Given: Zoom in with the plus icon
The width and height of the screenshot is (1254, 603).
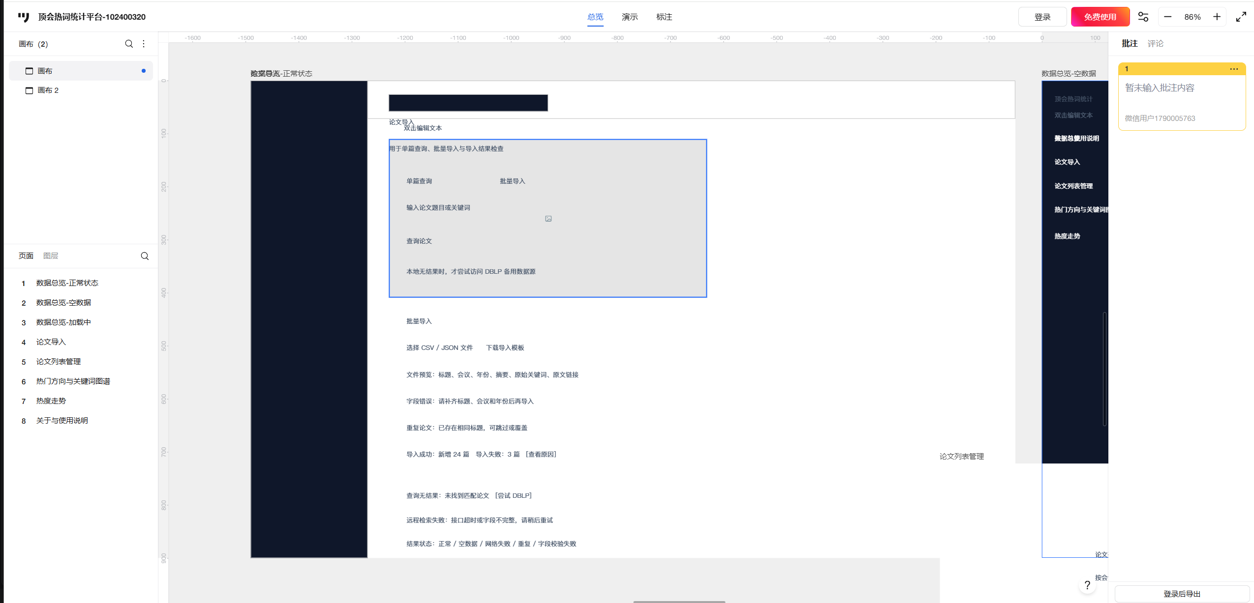Looking at the screenshot, I should 1217,17.
